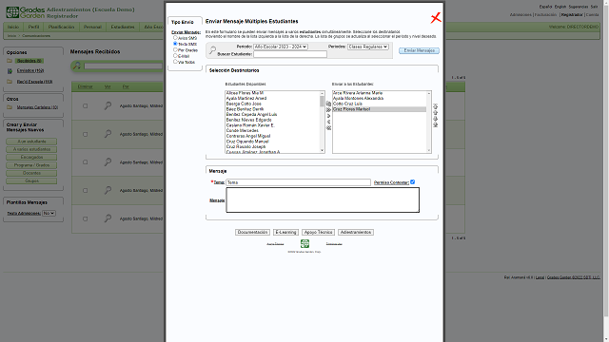Open the Periodo Año Escolar dropdown

click(281, 47)
